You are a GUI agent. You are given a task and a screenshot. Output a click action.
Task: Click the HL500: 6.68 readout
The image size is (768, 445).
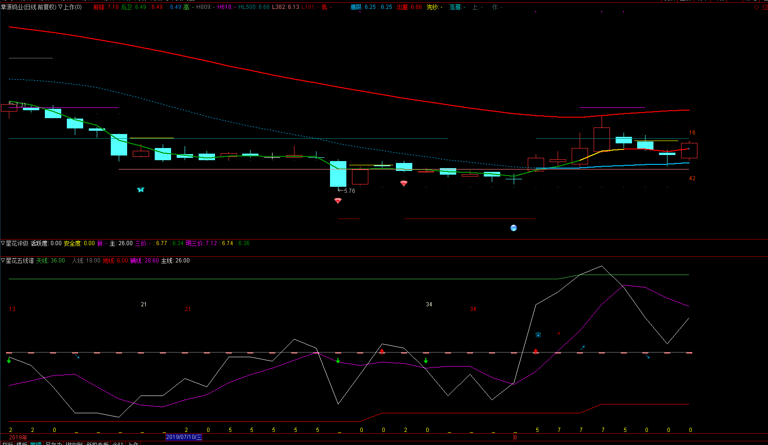[x=254, y=7]
